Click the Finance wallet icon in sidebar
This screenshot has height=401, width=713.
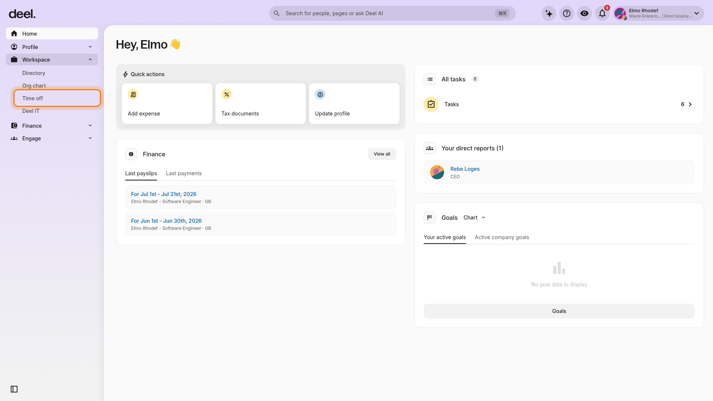14,125
